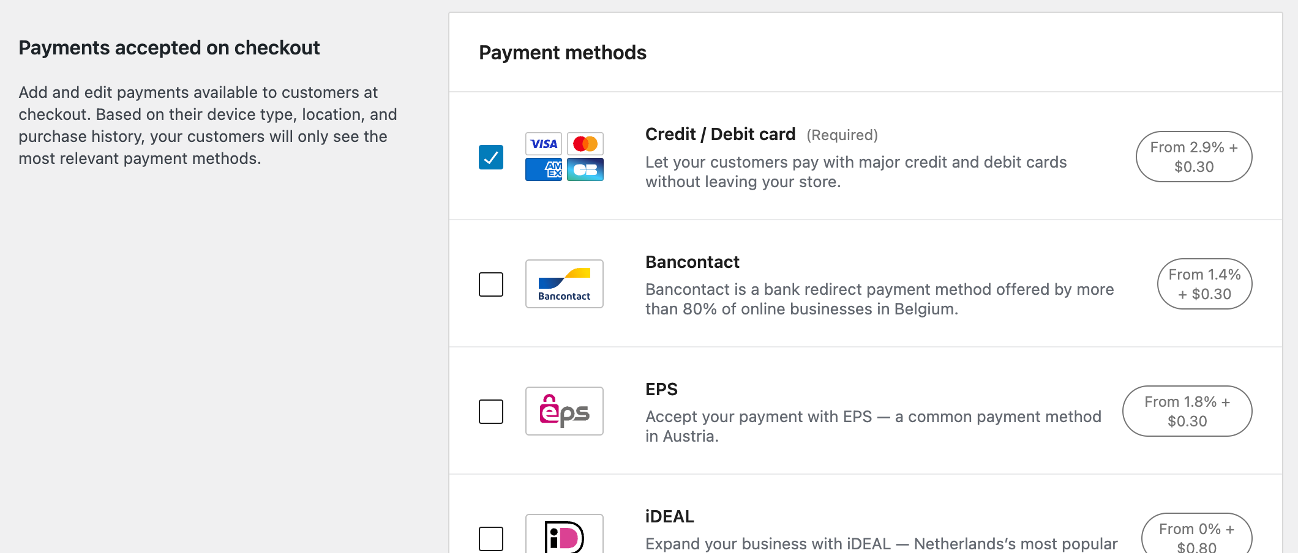Click the Bancontact method title
Image resolution: width=1298 pixels, height=553 pixels.
point(692,262)
